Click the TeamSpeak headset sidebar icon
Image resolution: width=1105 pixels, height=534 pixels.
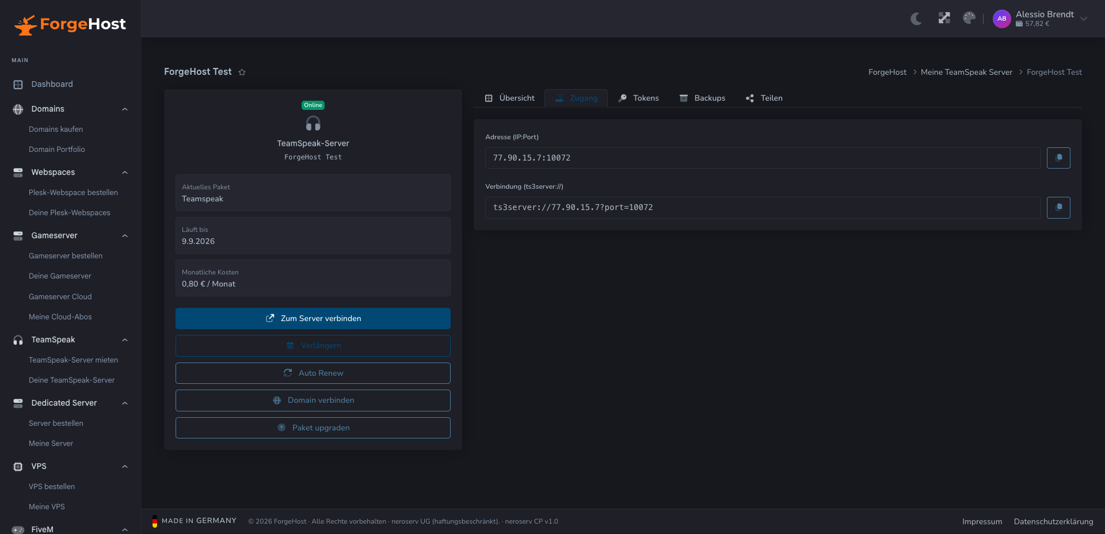coord(18,340)
